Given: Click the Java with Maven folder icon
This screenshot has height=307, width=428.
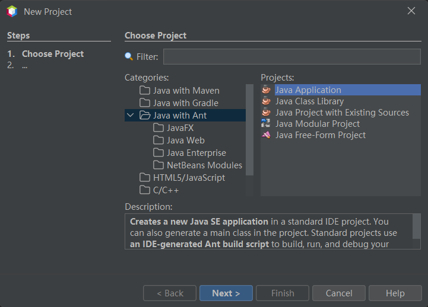Looking at the screenshot, I should point(145,91).
